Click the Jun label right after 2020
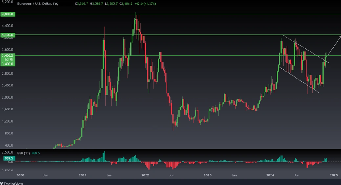This screenshot has width=341, height=185. [45, 175]
